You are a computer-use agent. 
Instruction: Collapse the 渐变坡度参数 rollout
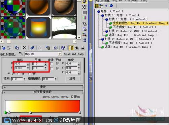[x=43, y=92]
